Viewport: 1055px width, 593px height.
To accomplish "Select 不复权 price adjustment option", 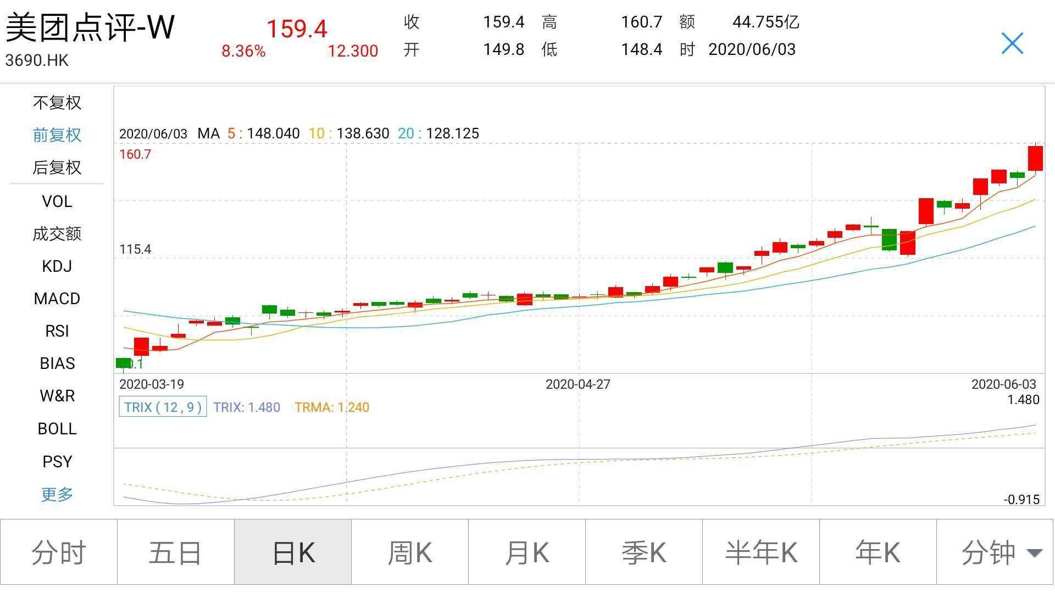I will click(57, 103).
